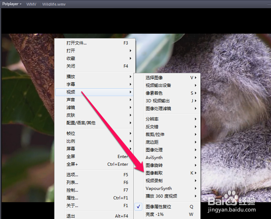Open the Potplayer main menu dropdown
271x219 pixels.
point(12,4)
